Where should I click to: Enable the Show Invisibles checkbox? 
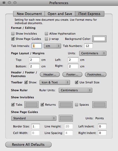pos(13,34)
